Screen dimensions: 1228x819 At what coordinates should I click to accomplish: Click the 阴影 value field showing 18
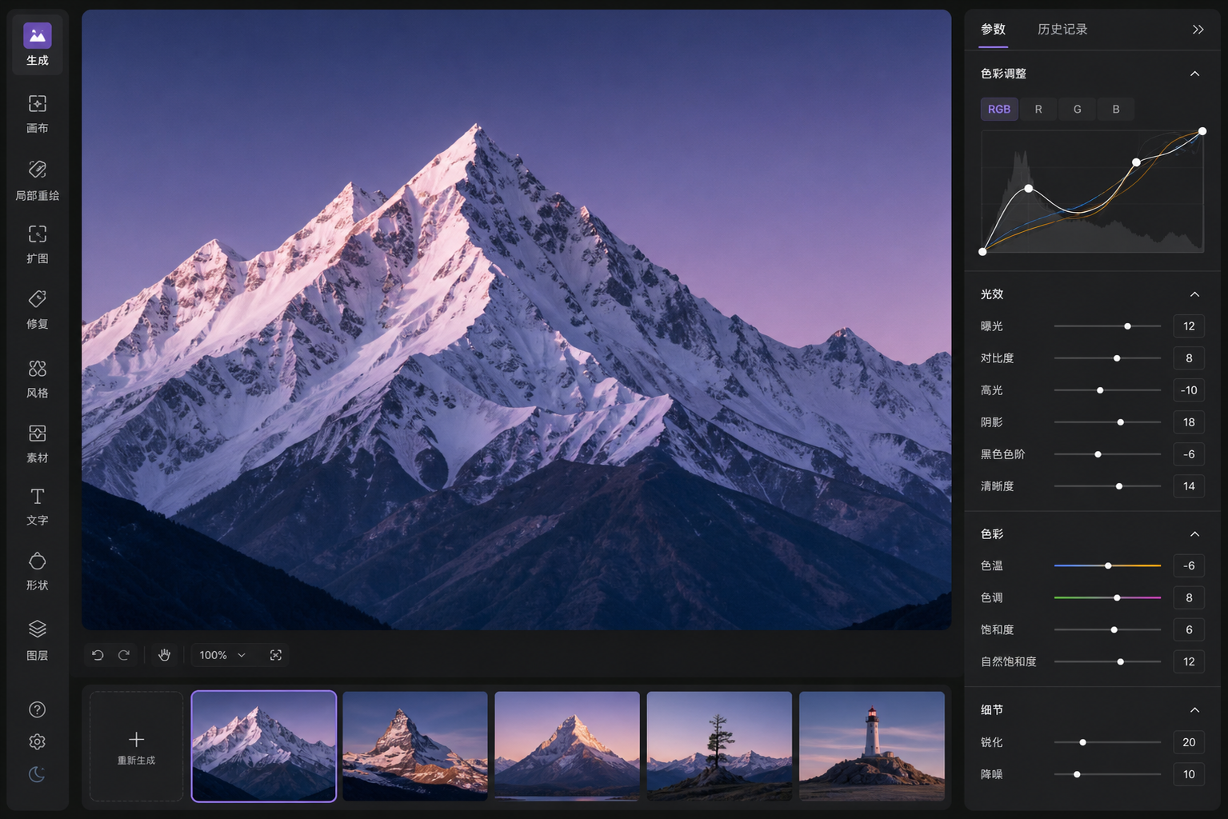click(x=1189, y=422)
